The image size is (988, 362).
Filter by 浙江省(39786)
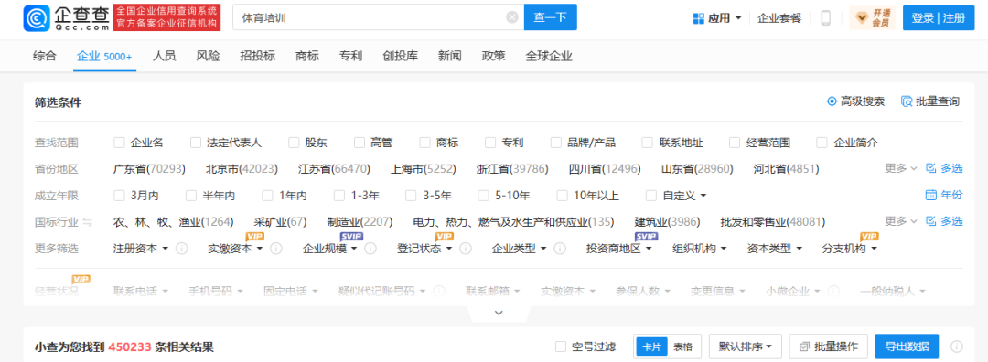coord(512,169)
